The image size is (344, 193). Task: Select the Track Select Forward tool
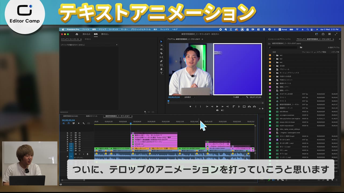(x=161, y=45)
